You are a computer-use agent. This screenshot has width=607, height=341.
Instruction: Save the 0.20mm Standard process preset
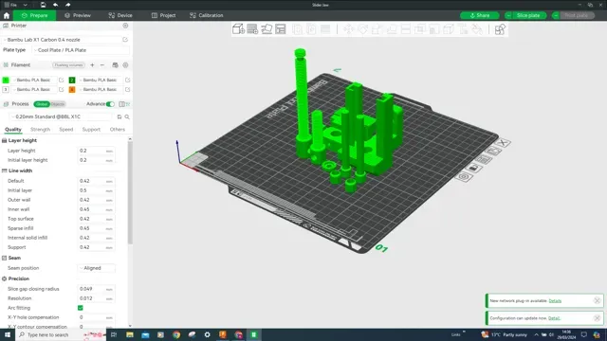pyautogui.click(x=120, y=117)
